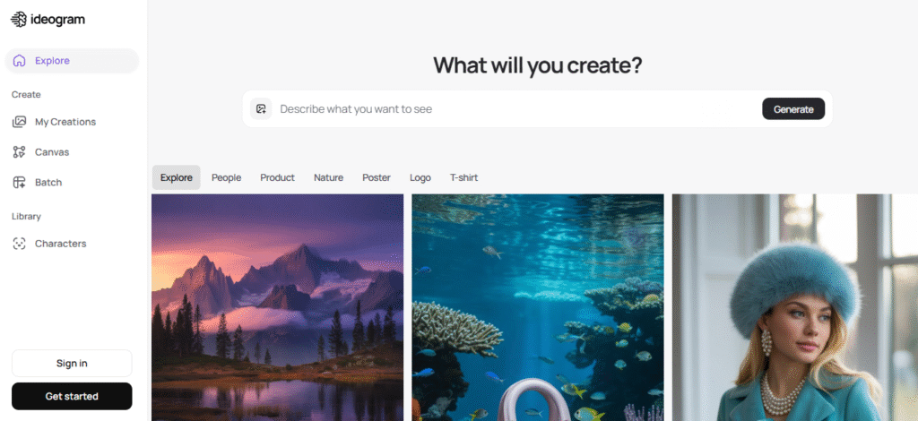
Task: Open the underwater coral reef thumbnail
Action: tap(538, 307)
